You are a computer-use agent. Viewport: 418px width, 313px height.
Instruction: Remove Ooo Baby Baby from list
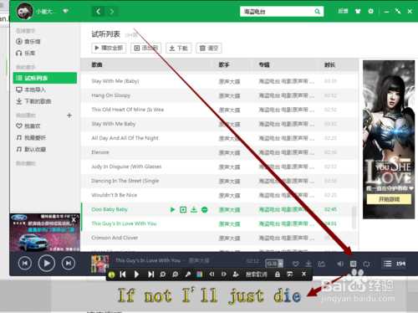pos(205,209)
